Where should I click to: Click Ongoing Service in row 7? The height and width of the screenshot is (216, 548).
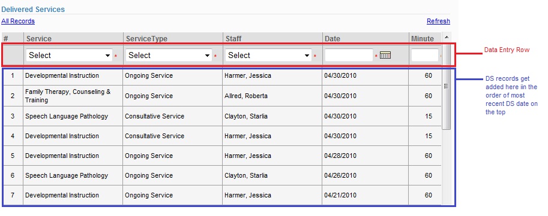pyautogui.click(x=149, y=195)
